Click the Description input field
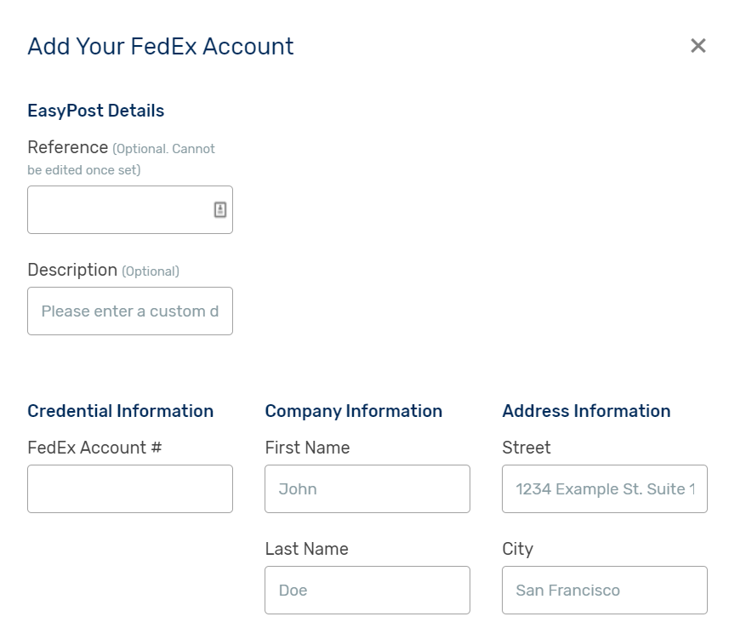 [x=130, y=311]
